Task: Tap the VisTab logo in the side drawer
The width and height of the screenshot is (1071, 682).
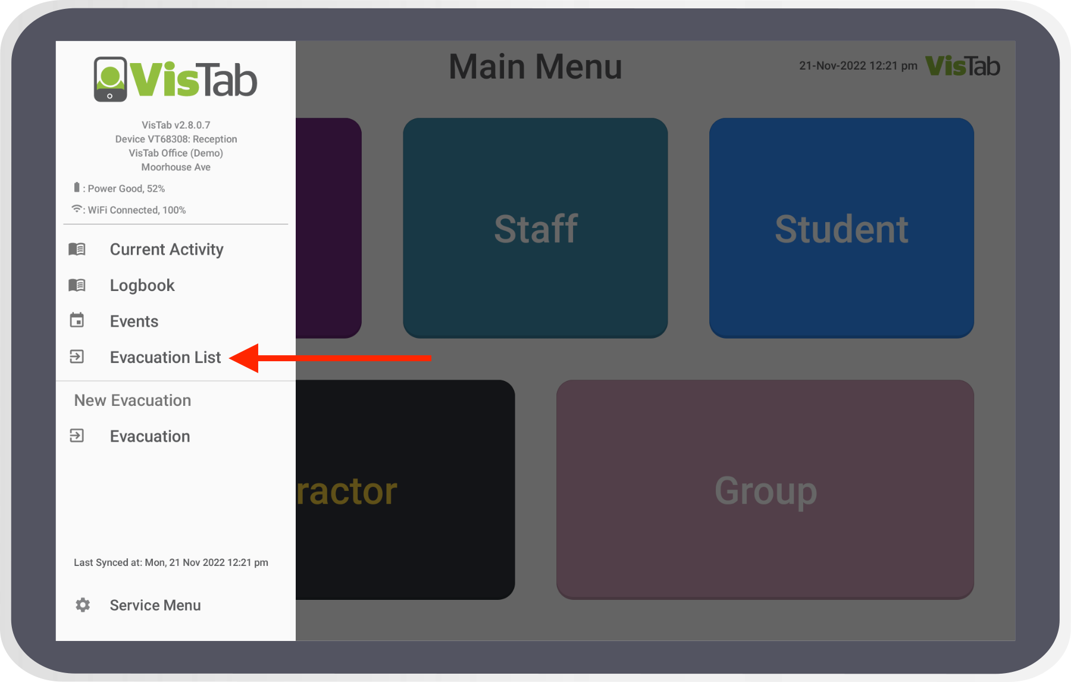Action: coord(176,79)
